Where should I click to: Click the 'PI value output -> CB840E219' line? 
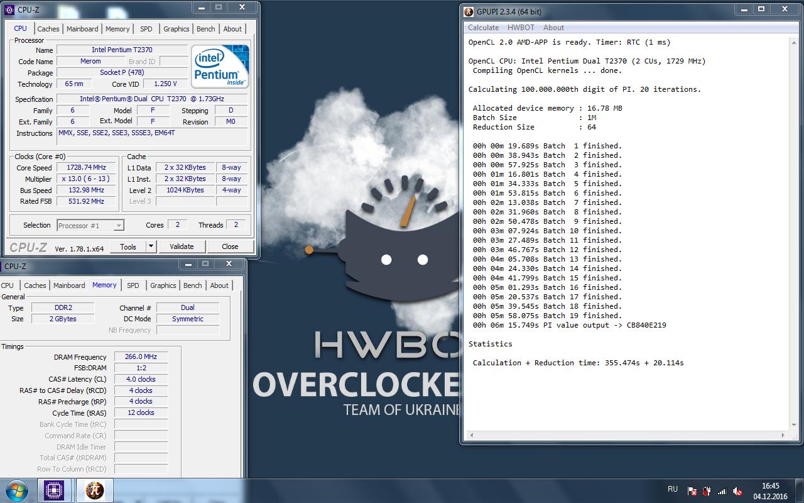(569, 325)
